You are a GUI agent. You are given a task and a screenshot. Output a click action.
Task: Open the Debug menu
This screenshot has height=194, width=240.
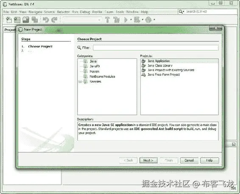tap(85, 12)
